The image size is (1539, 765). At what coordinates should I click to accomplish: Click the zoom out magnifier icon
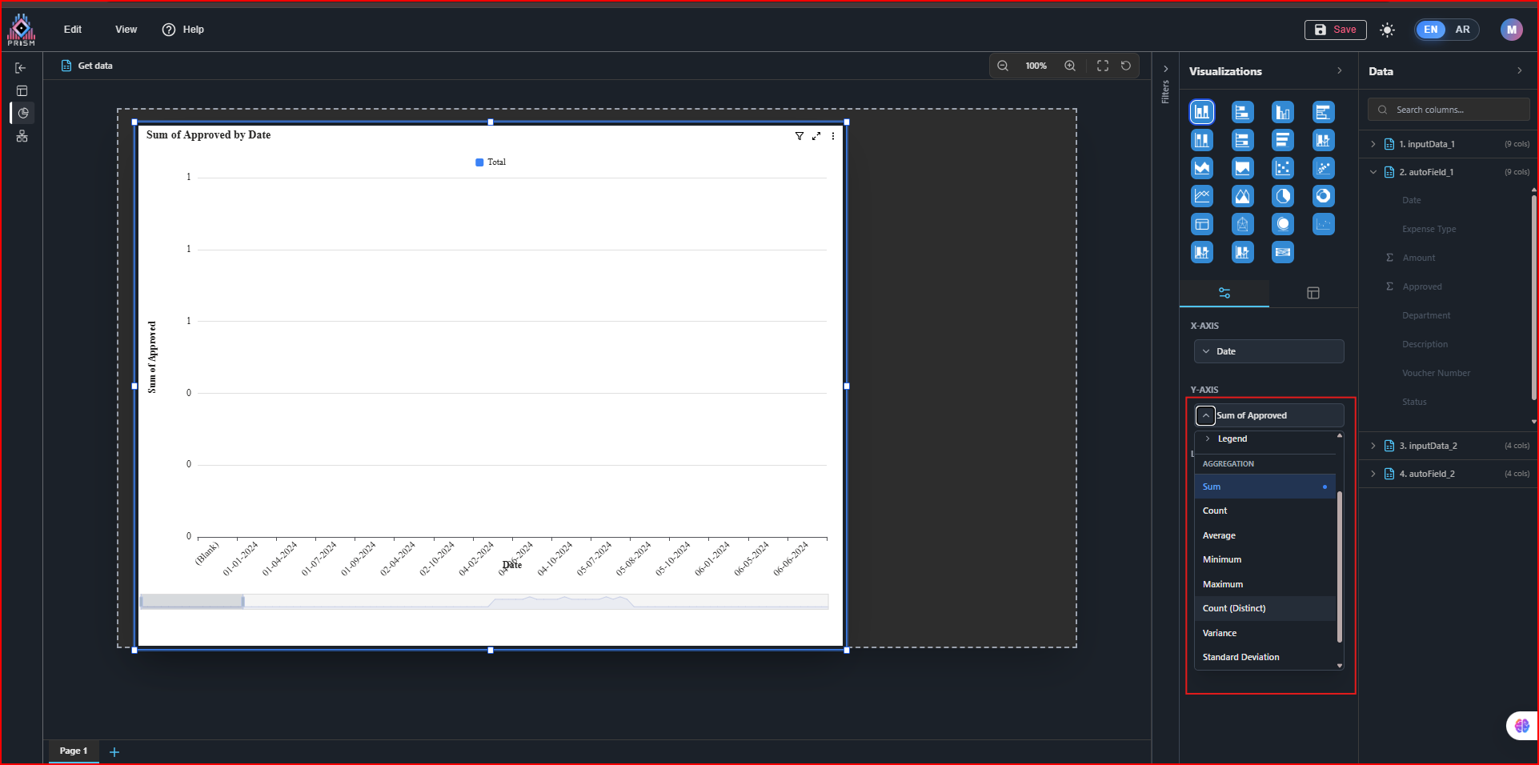click(x=1002, y=66)
